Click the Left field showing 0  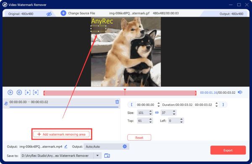click(174, 121)
